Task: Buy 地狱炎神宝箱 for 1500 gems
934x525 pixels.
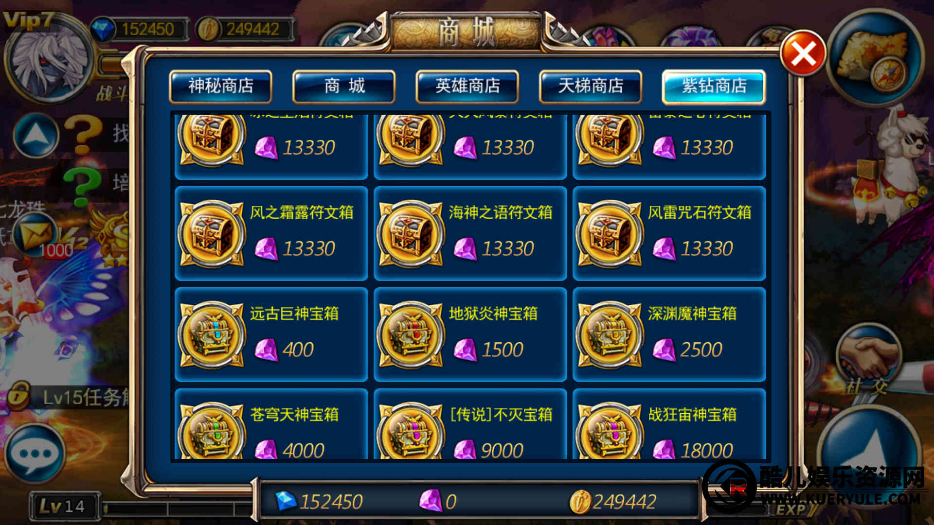Action: (x=470, y=335)
